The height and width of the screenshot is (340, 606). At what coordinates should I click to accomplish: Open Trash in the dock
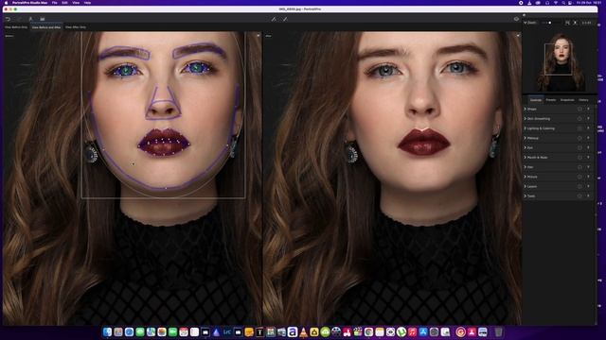point(499,331)
